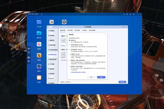Switch to the 网口1配置 tab
This screenshot has height=109, width=164.
(70, 30)
